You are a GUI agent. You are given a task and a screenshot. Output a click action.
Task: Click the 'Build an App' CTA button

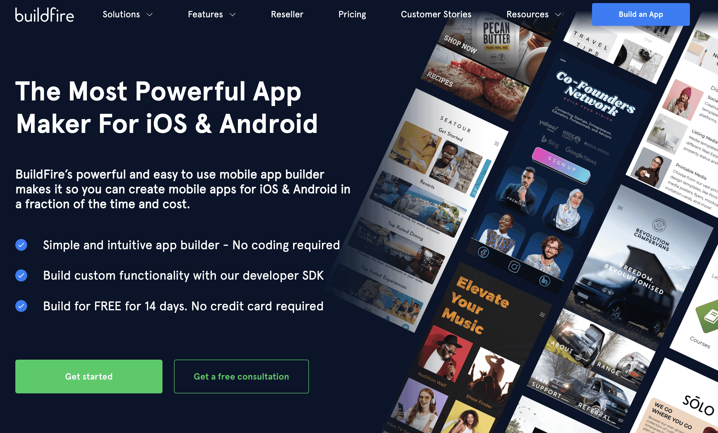(640, 14)
